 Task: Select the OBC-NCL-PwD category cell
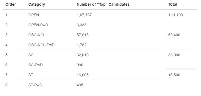[x=41, y=45]
